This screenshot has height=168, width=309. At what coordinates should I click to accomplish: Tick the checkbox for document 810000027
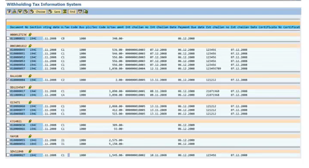pyautogui.click(x=8, y=155)
